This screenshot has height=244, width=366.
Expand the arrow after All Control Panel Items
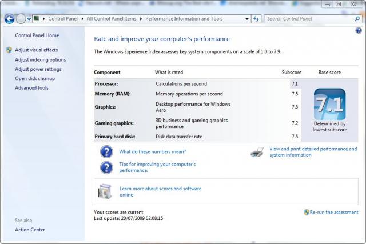tap(141, 19)
